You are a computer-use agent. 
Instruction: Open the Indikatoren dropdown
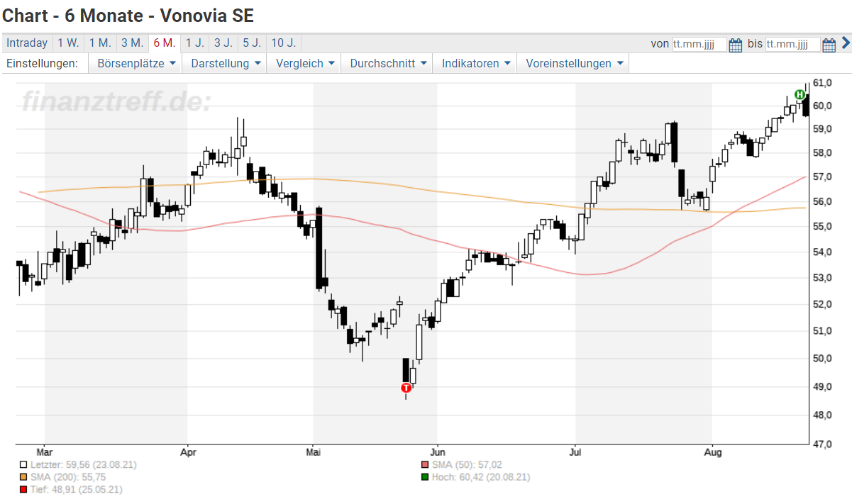[475, 63]
